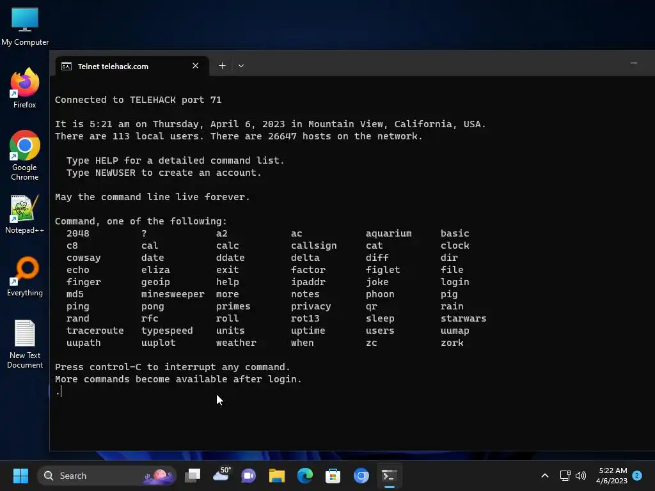Click the 'weather' command text
655x491 pixels.
pos(236,343)
